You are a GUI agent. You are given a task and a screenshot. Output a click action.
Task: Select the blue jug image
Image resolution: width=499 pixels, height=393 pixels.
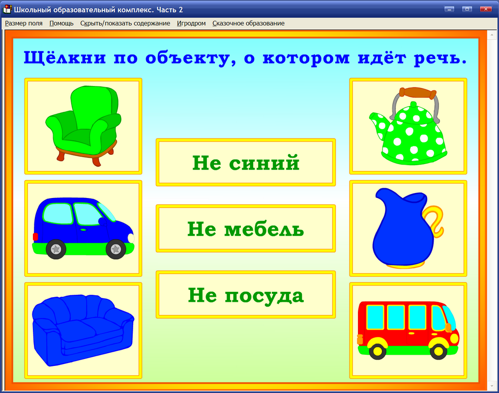click(408, 227)
